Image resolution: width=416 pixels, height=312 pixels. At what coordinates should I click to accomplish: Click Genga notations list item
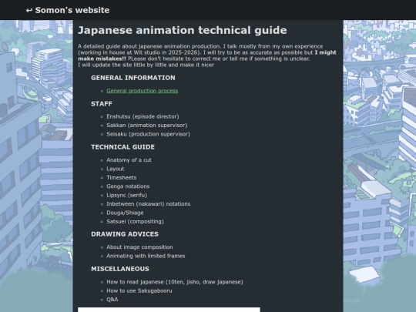(128, 186)
